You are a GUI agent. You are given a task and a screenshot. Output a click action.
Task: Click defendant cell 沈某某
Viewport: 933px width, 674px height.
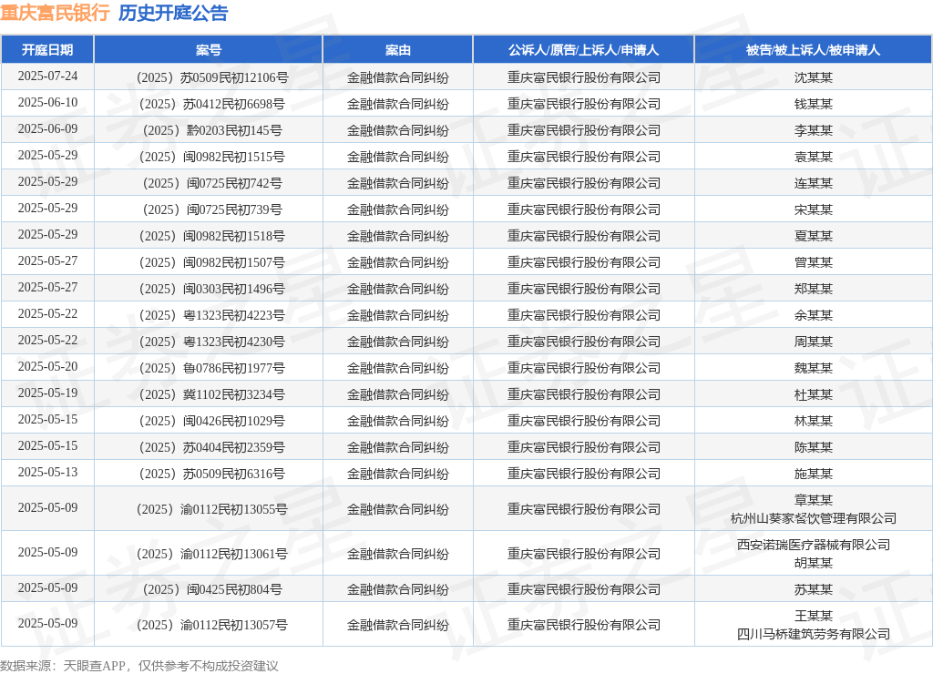(x=814, y=77)
